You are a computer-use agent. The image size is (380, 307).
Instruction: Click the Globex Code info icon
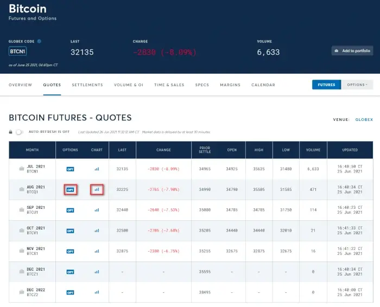click(39, 41)
